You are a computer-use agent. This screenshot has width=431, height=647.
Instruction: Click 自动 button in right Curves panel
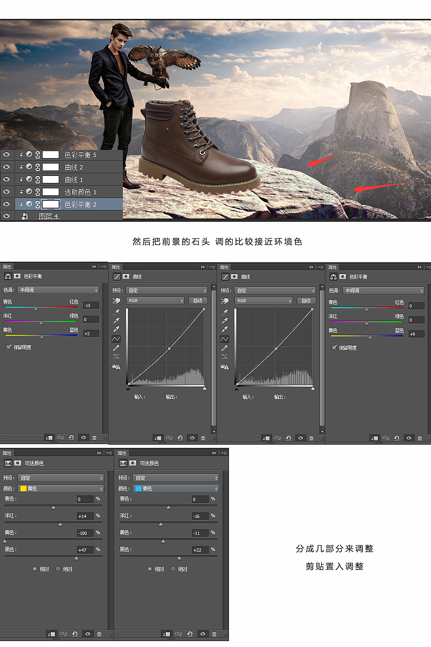click(306, 301)
